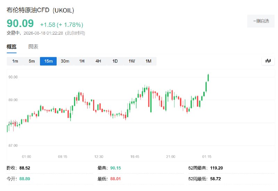Screen dimensions: 278x191
Task: Click the 昨收 value 88.52
Action: (25, 168)
